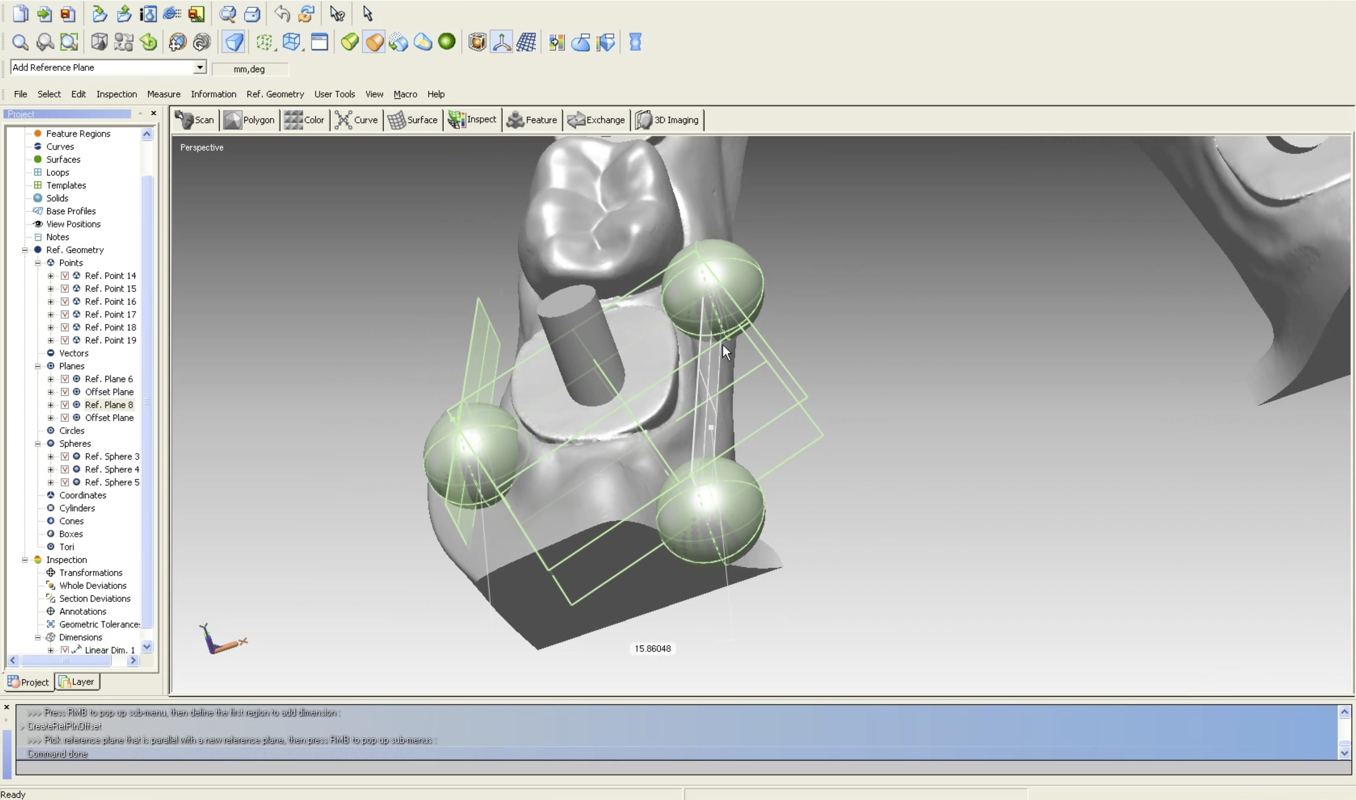Click the project tree horizontal scrollbar thumb
Viewport: 1356px width, 800px height.
(x=66, y=660)
